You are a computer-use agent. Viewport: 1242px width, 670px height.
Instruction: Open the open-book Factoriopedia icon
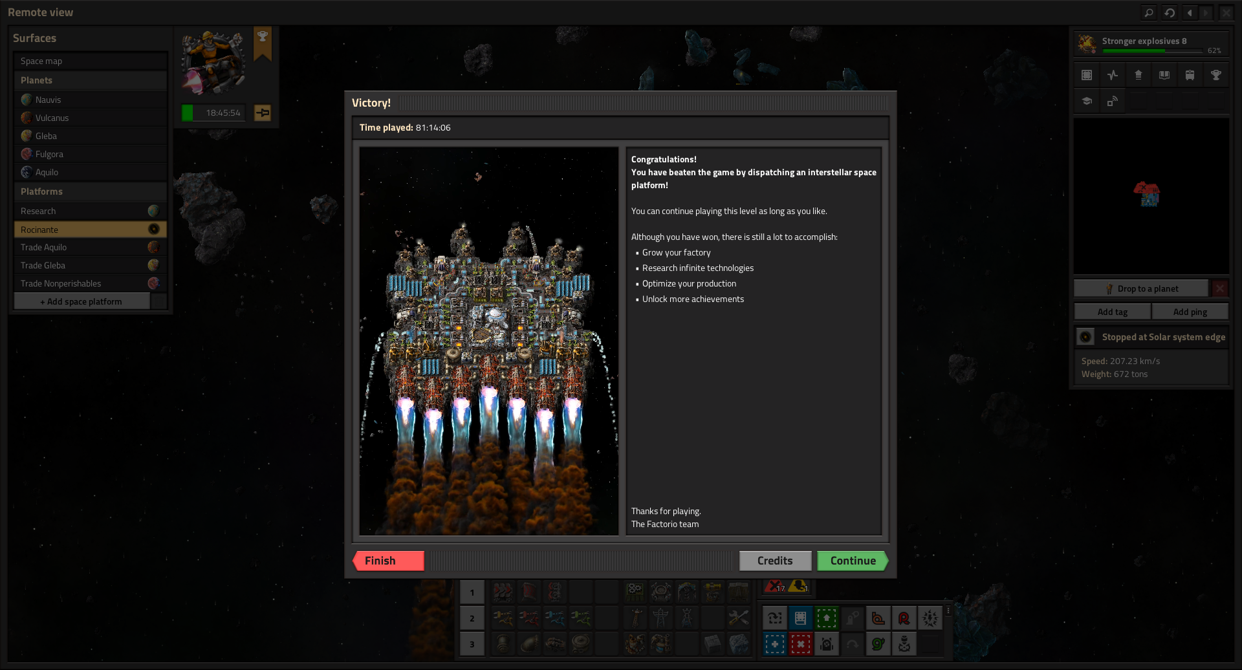pos(1164,75)
